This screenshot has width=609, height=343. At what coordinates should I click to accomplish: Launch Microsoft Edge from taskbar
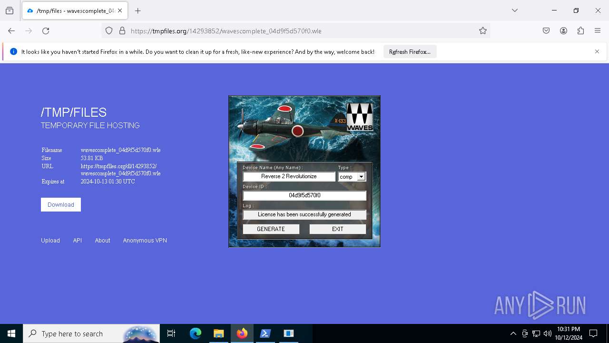point(196,333)
